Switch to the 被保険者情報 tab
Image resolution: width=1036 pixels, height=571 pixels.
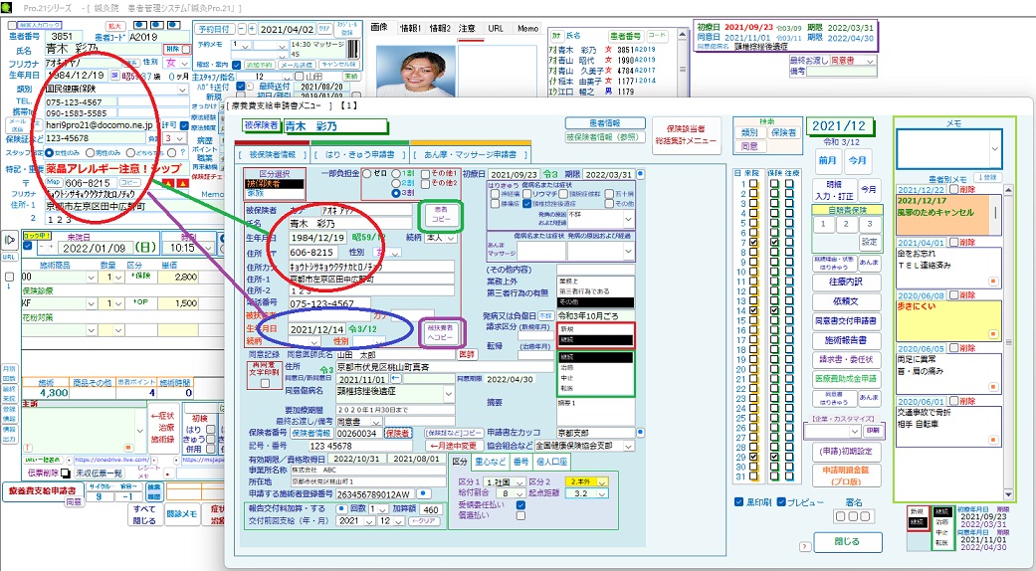274,154
